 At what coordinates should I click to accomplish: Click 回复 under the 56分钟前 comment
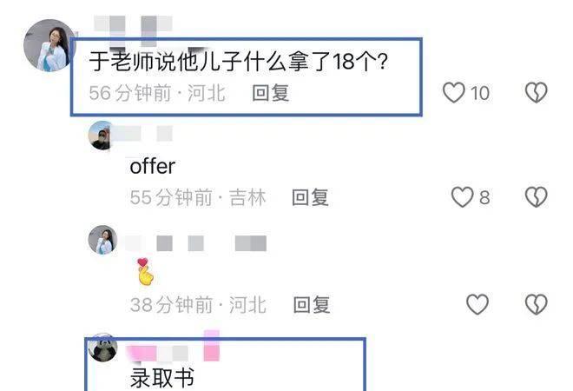[x=271, y=93]
